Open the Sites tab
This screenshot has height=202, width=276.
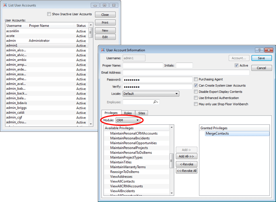[x=141, y=113]
